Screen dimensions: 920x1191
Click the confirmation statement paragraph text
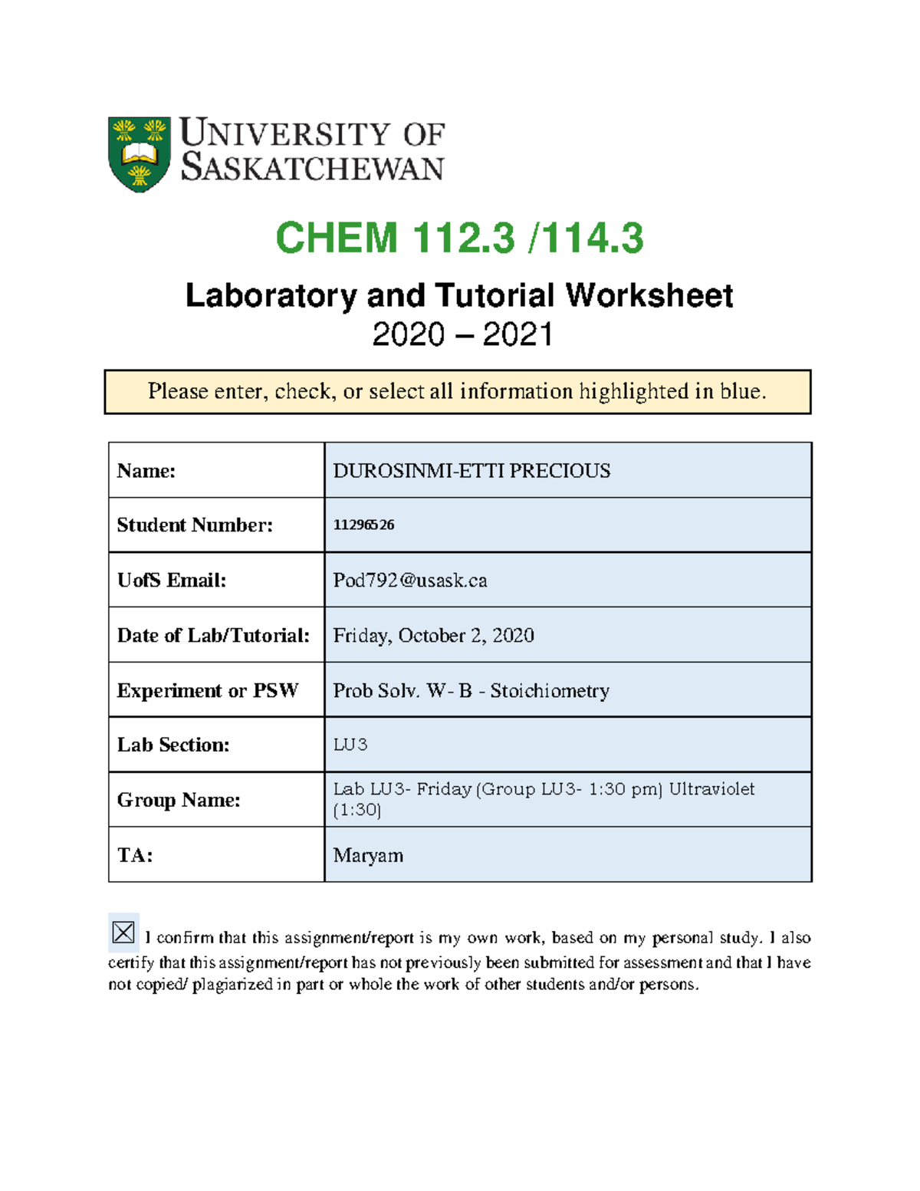[x=460, y=960]
